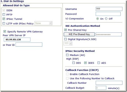The height and width of the screenshot is (92, 127).
Task: Click the 3. Dial-In Settings title
Action: [12, 1]
